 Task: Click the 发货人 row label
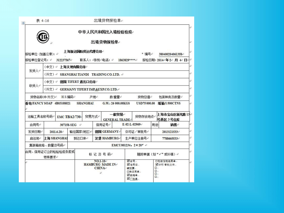click(x=34, y=71)
